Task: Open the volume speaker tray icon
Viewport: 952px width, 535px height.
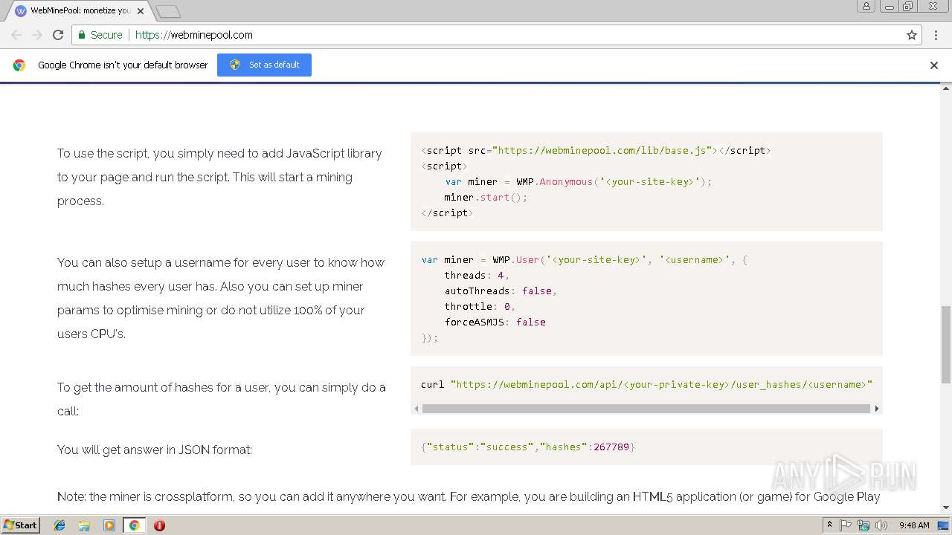Action: tap(881, 525)
